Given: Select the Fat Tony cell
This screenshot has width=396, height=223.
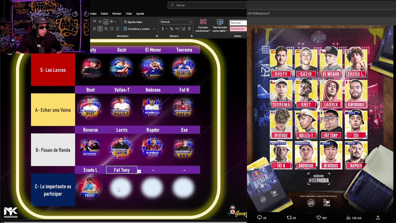Looking at the screenshot, I should point(122,170).
